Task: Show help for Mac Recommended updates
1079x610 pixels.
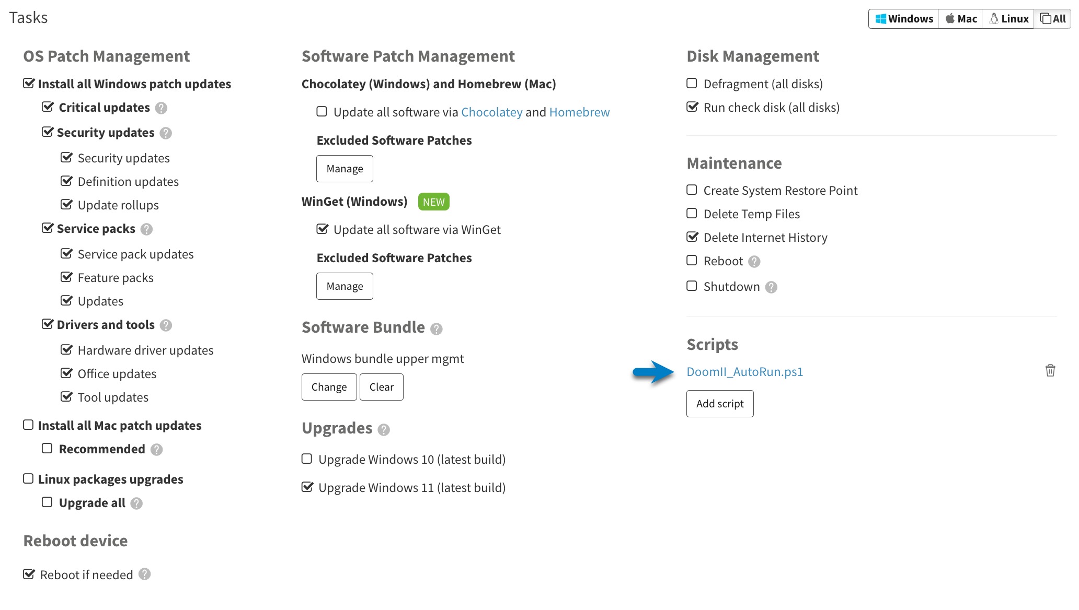Action: pyautogui.click(x=156, y=450)
